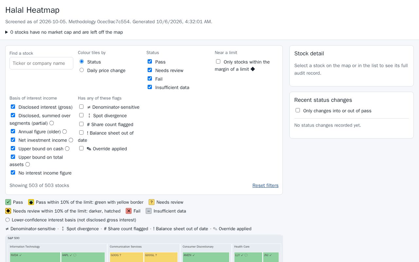Open the GOOG tile on the heatmap
The width and height of the screenshot is (419, 262).
[127, 257]
